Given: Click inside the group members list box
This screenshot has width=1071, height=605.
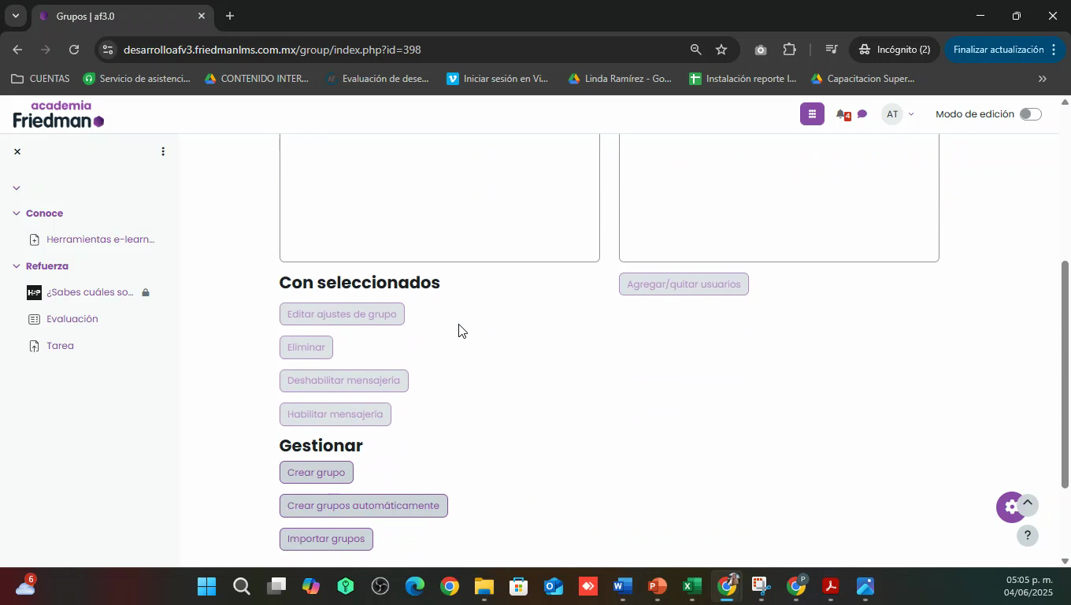Looking at the screenshot, I should tap(779, 197).
